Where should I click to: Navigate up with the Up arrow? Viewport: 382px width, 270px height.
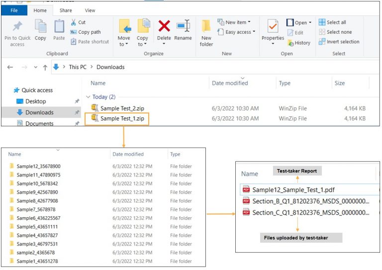(45, 67)
